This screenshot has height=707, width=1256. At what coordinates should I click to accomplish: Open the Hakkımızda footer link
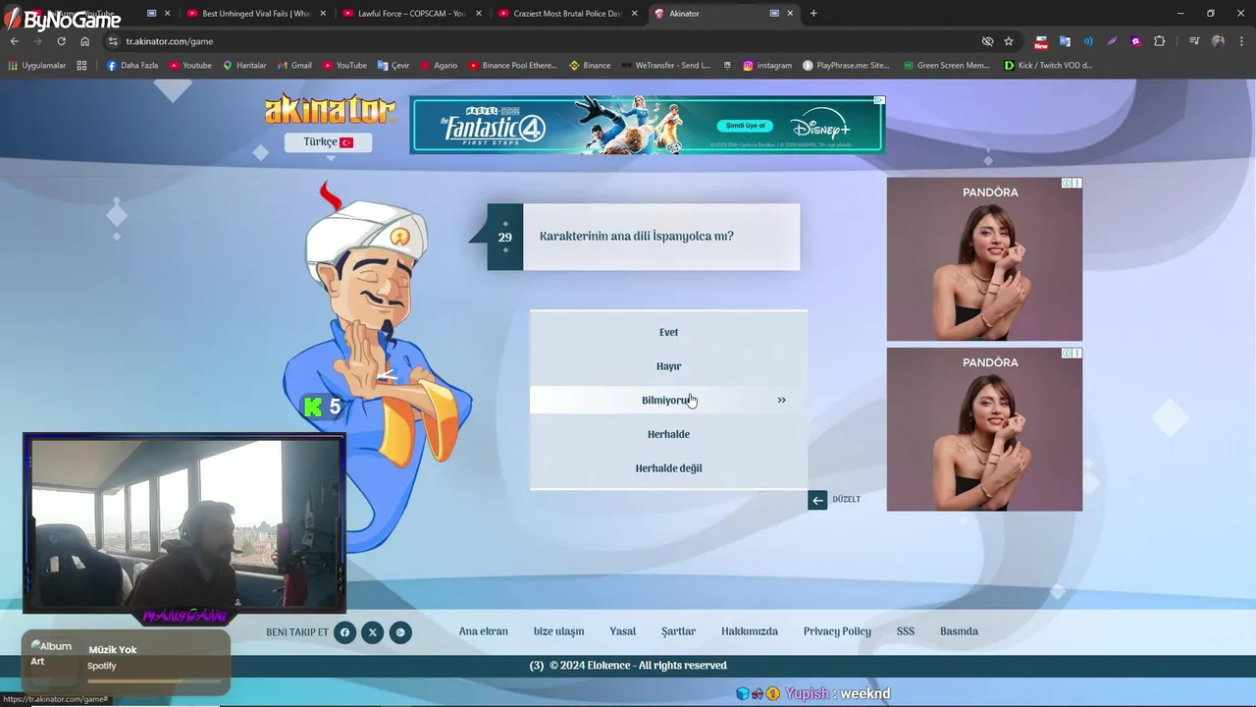750,631
